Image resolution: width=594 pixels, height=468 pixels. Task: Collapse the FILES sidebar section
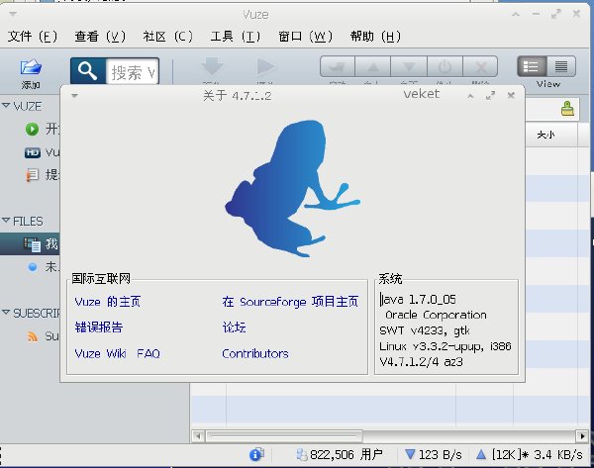(6, 221)
